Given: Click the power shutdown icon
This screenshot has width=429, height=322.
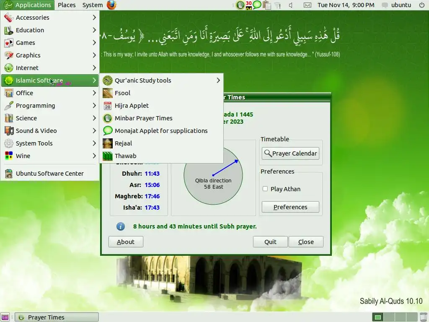Looking at the screenshot, I should click(421, 5).
